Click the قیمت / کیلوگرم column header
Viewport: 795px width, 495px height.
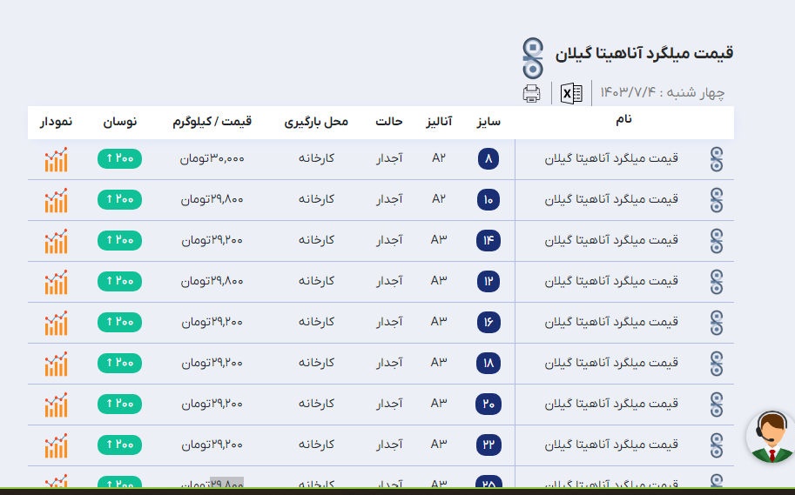pos(212,122)
